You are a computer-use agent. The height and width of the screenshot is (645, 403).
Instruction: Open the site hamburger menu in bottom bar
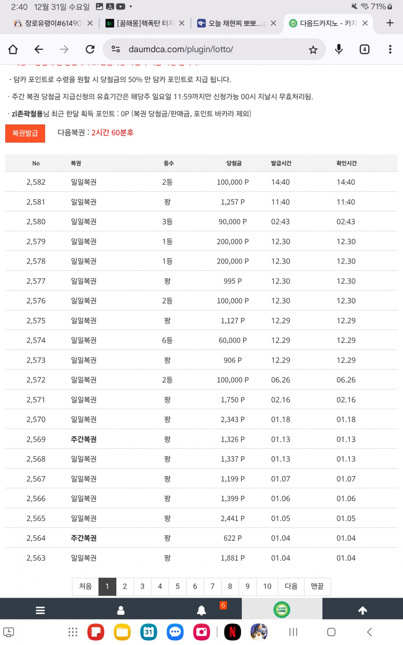pos(40,609)
